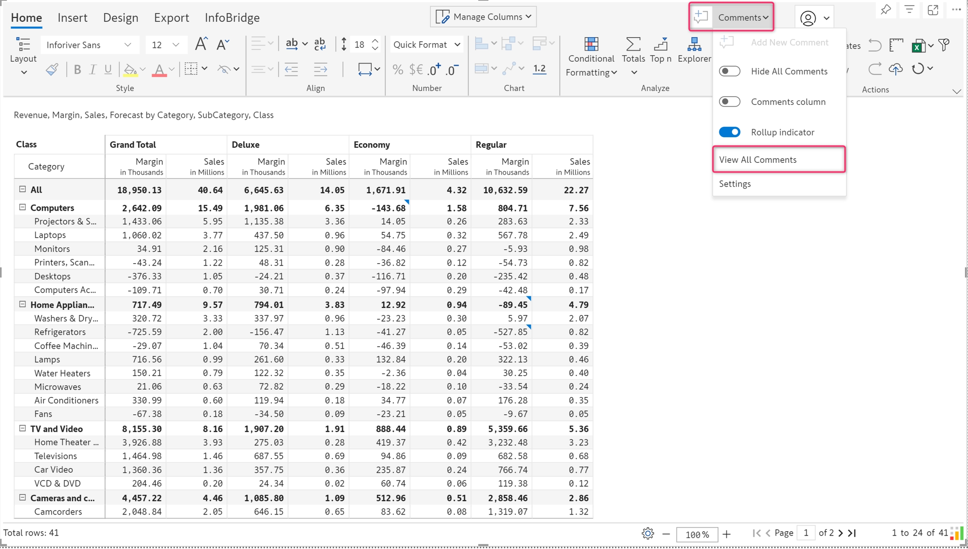Image resolution: width=968 pixels, height=549 pixels.
Task: Click the Totals sigma icon
Action: tap(633, 44)
